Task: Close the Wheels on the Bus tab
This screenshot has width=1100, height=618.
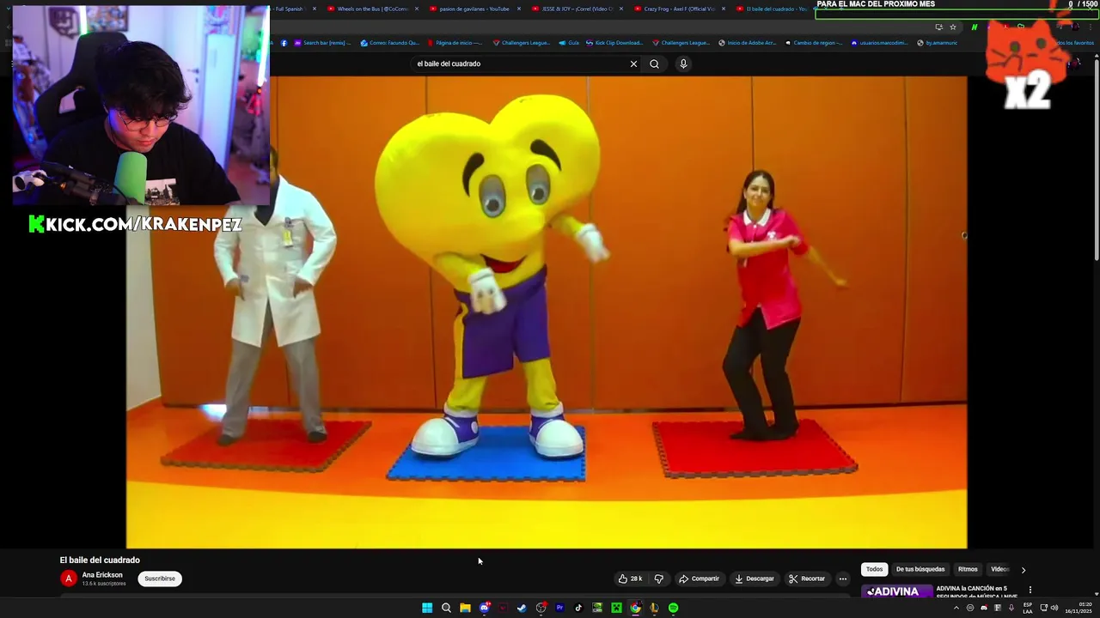Action: [417, 9]
